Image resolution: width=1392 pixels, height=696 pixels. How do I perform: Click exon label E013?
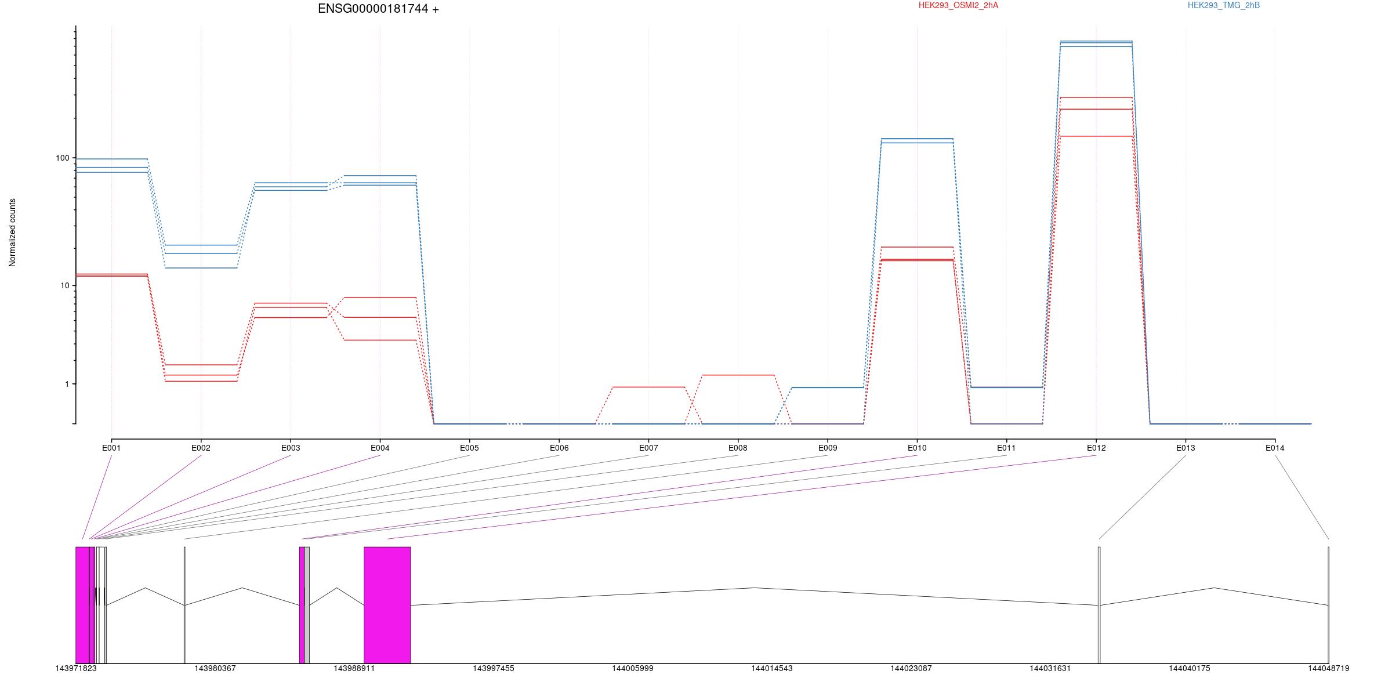(x=1186, y=448)
